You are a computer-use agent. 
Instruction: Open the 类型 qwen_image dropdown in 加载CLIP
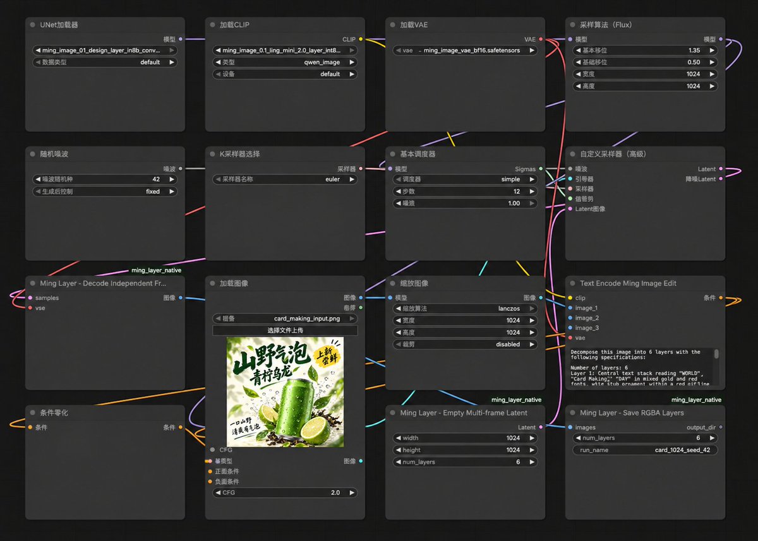point(285,62)
